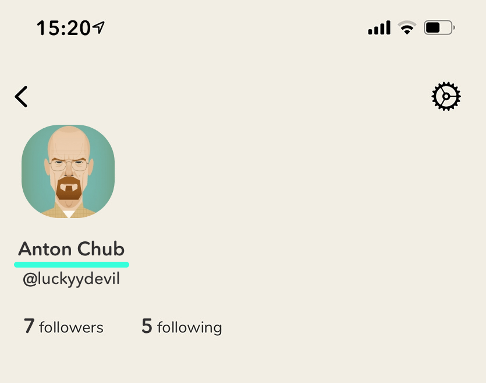Tap the location services arrow in status bar
Viewport: 486px width, 383px height.
coord(98,27)
